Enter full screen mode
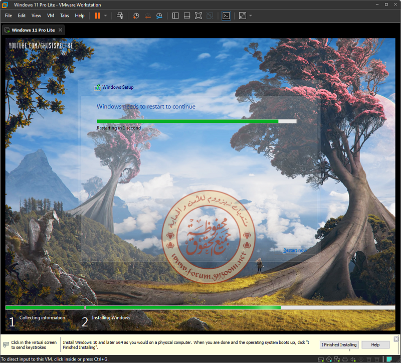This screenshot has width=401, height=363. coord(198,16)
